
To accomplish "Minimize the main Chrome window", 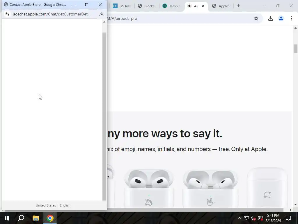I will point(265,6).
